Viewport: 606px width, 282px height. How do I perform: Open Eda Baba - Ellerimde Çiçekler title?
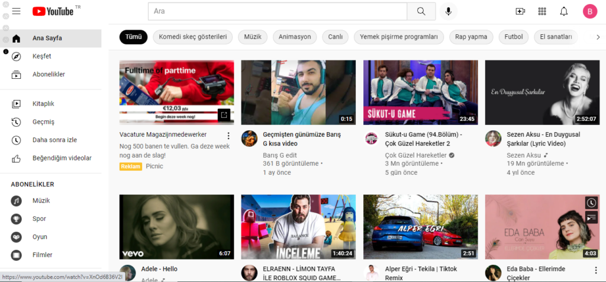[536, 273]
